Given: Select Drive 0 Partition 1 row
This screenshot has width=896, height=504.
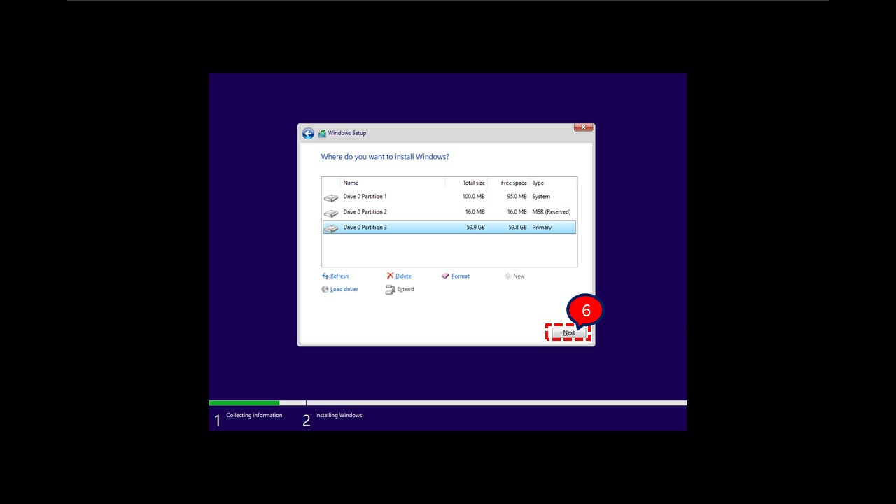Looking at the screenshot, I should 449,197.
